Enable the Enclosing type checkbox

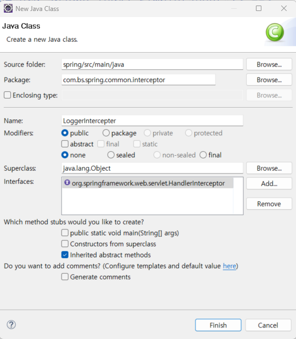click(x=7, y=95)
